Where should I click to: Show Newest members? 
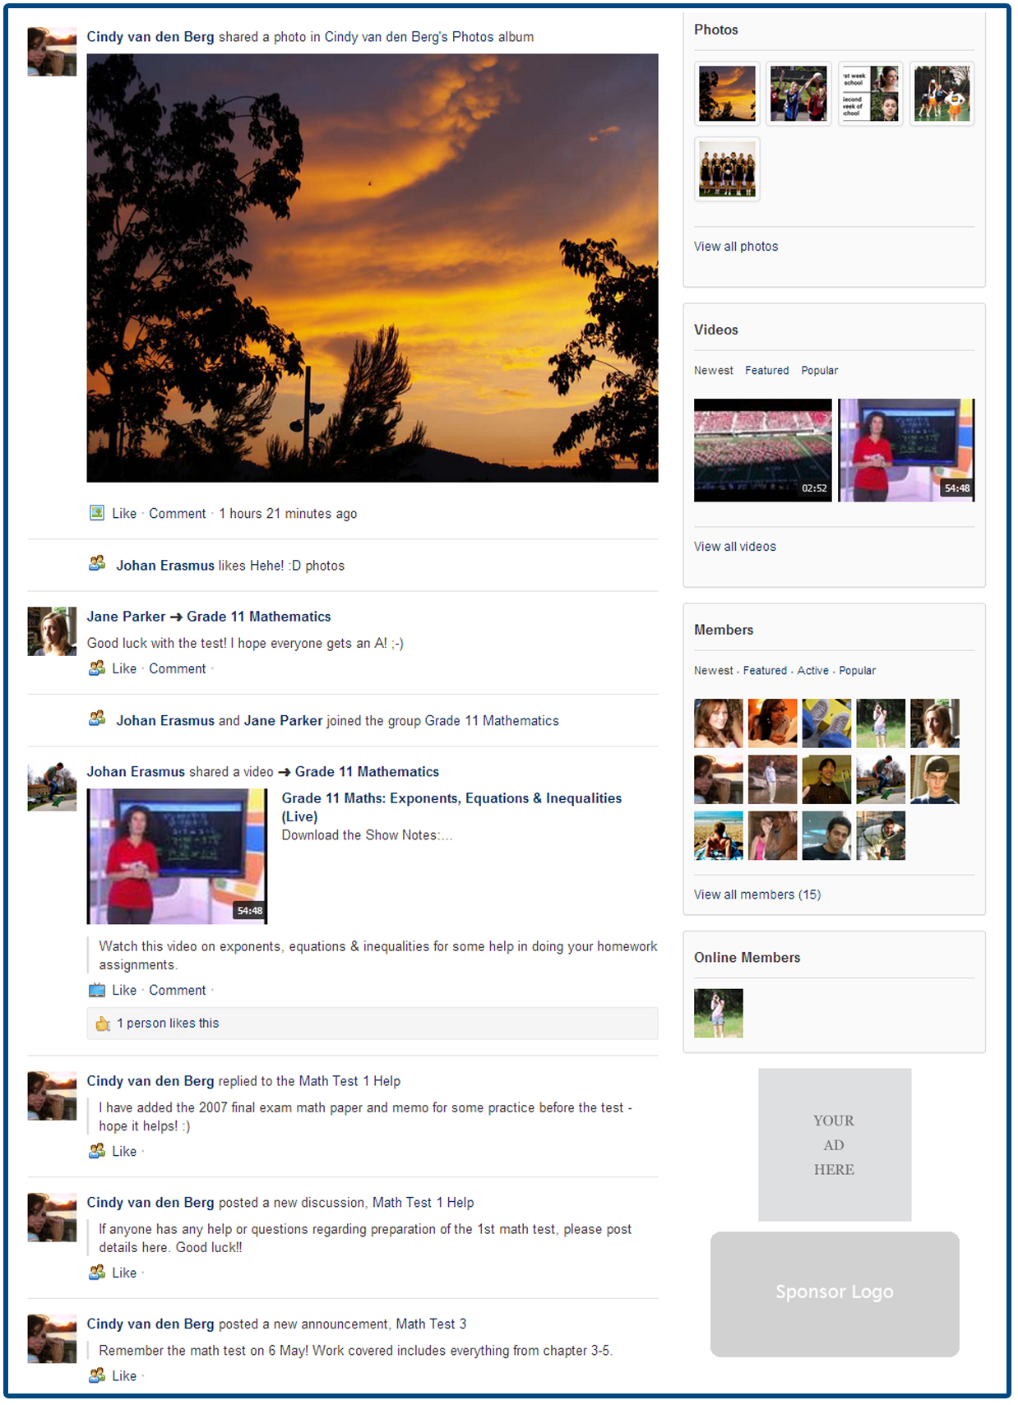click(x=713, y=671)
